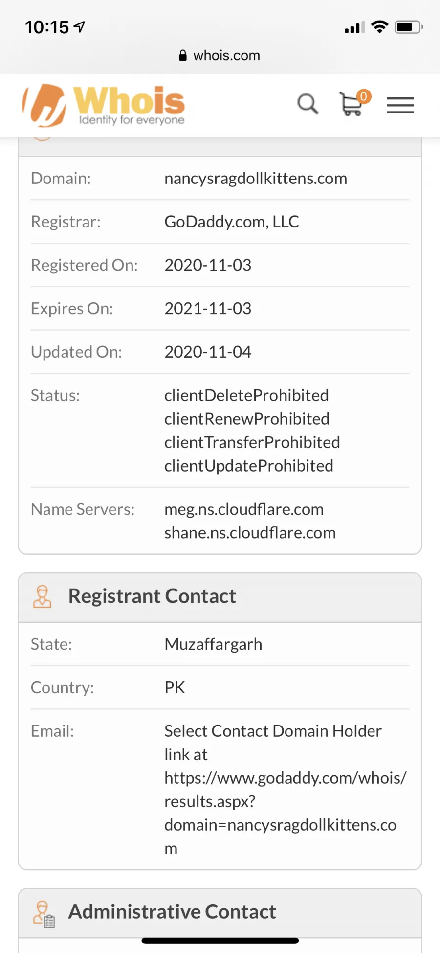Tap the Whois logo
Image resolution: width=440 pixels, height=953 pixels.
click(x=104, y=105)
